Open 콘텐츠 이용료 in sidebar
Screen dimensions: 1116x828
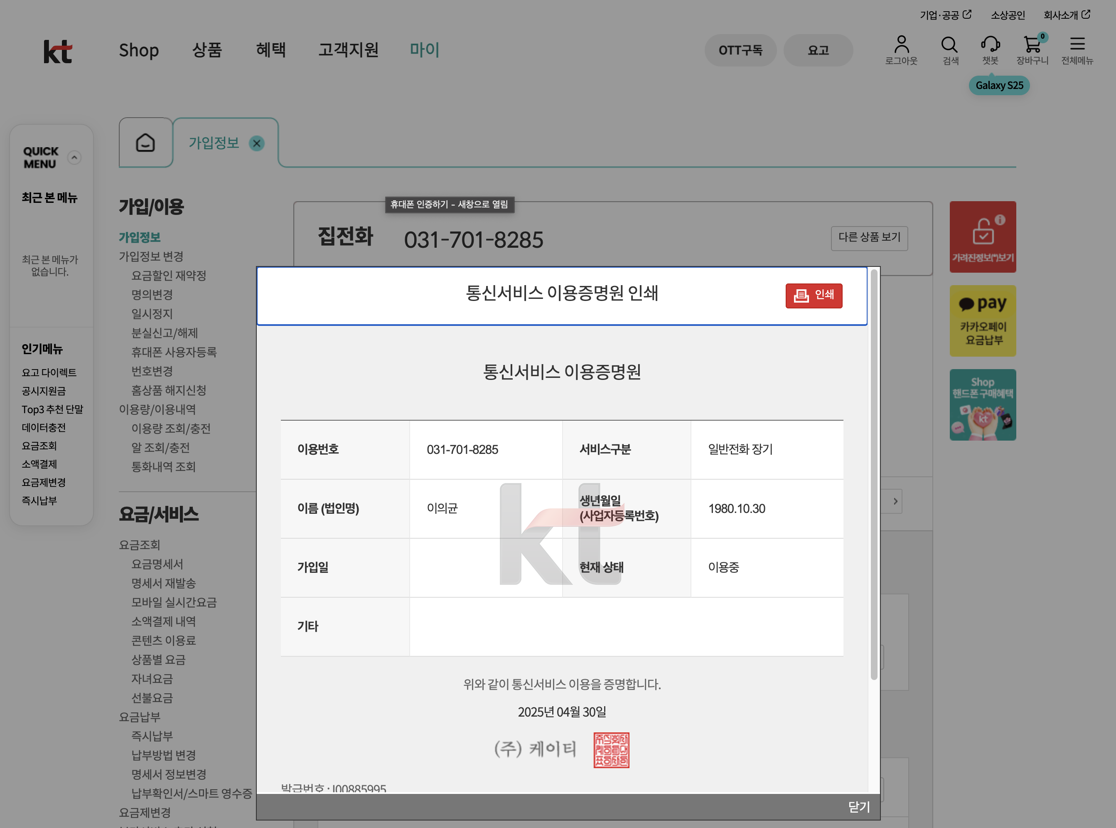[163, 641]
